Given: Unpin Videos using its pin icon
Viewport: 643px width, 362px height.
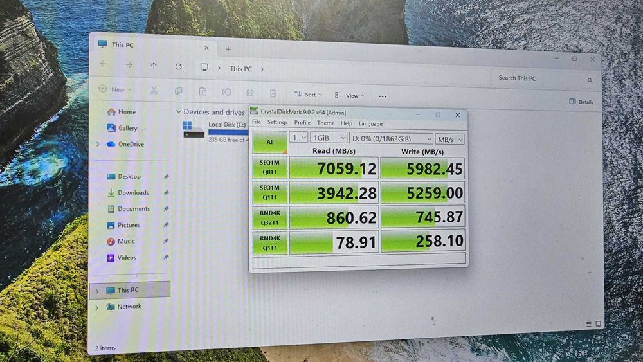Looking at the screenshot, I should click(x=166, y=257).
